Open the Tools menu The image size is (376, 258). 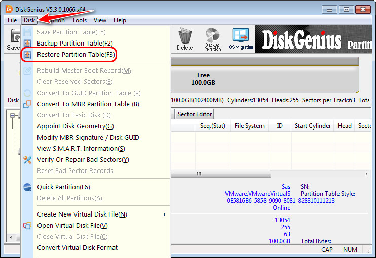coord(80,20)
